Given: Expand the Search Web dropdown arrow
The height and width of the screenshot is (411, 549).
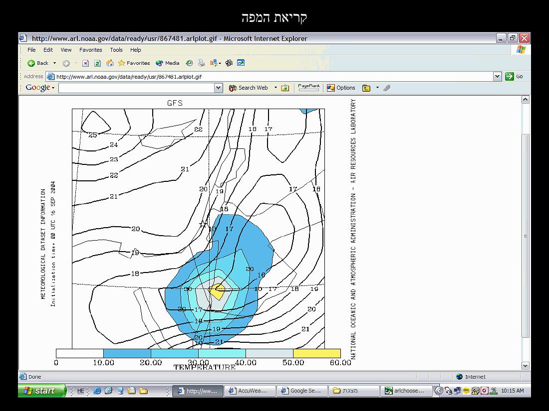Looking at the screenshot, I should [275, 88].
